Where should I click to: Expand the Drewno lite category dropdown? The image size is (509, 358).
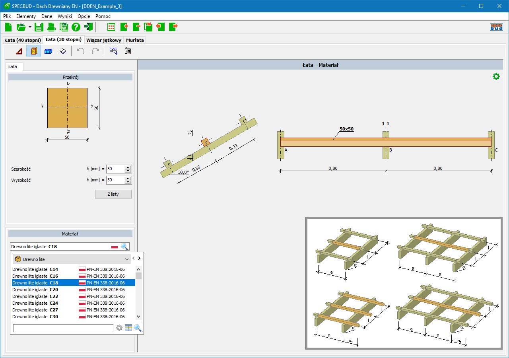tap(127, 259)
